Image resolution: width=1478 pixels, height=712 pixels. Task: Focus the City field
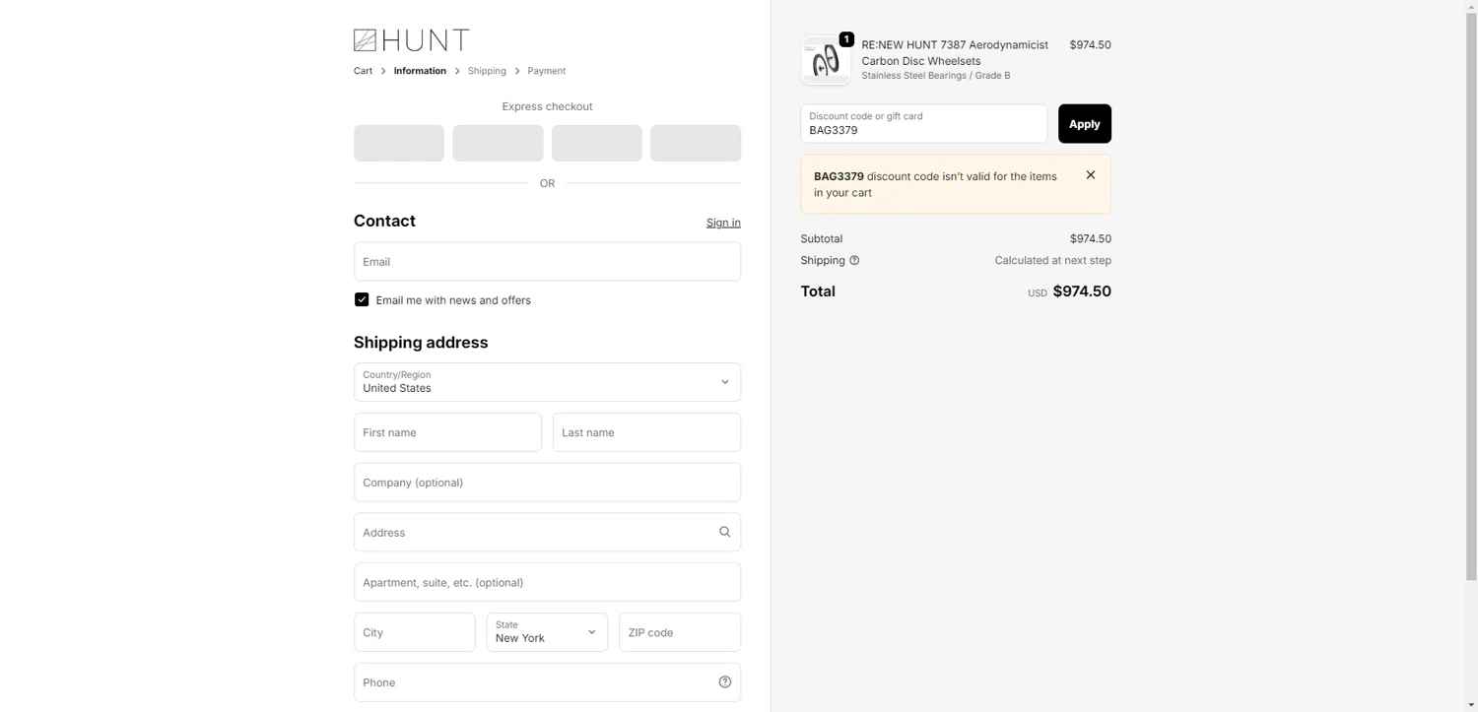(x=415, y=632)
